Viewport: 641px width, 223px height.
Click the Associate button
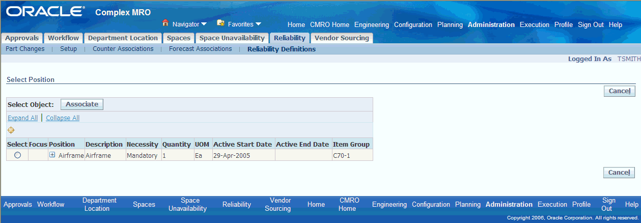click(82, 104)
